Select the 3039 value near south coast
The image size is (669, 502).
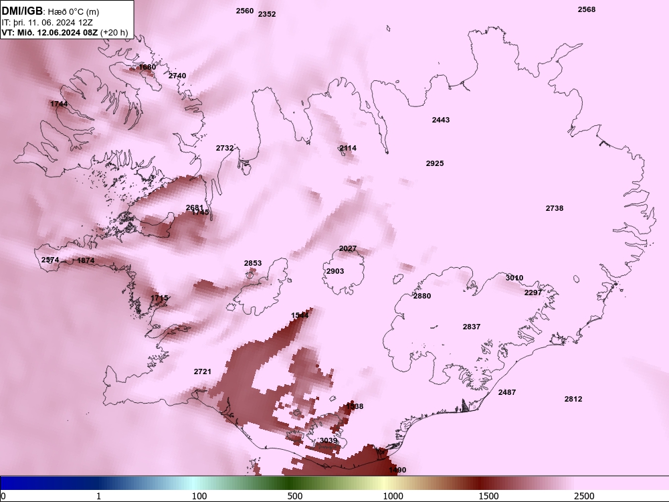[328, 440]
